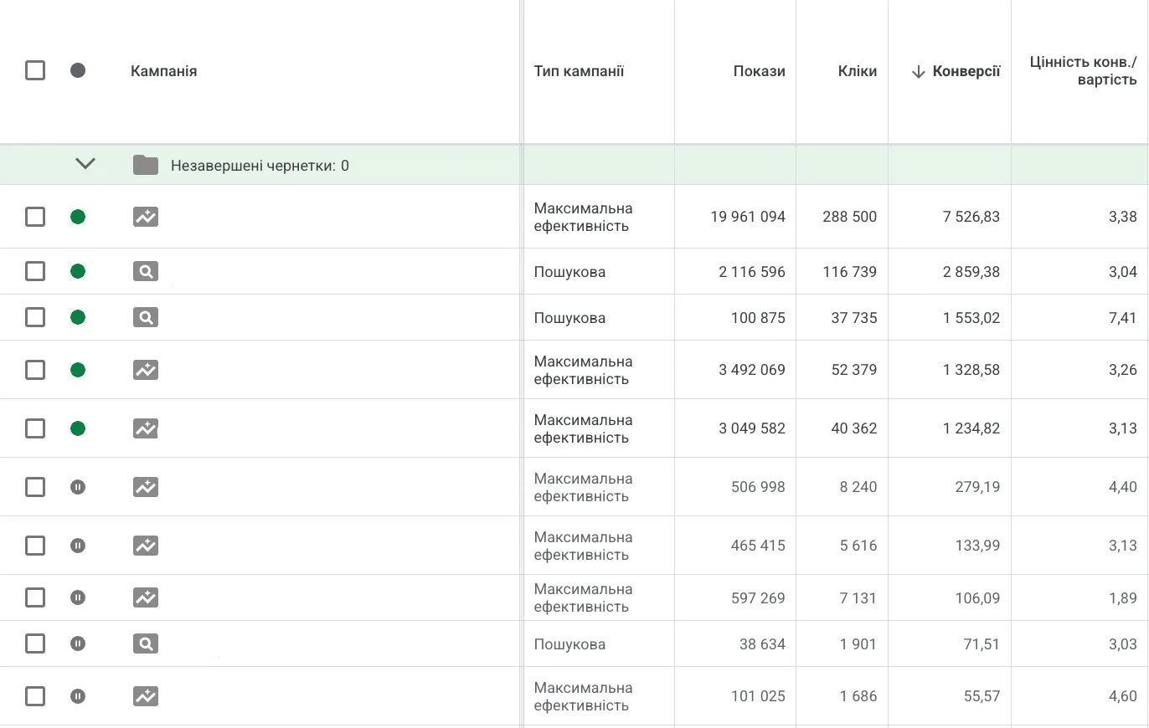Click Performance Max icon in 133,99 conversions row
The width and height of the screenshot is (1149, 728).
146,546
